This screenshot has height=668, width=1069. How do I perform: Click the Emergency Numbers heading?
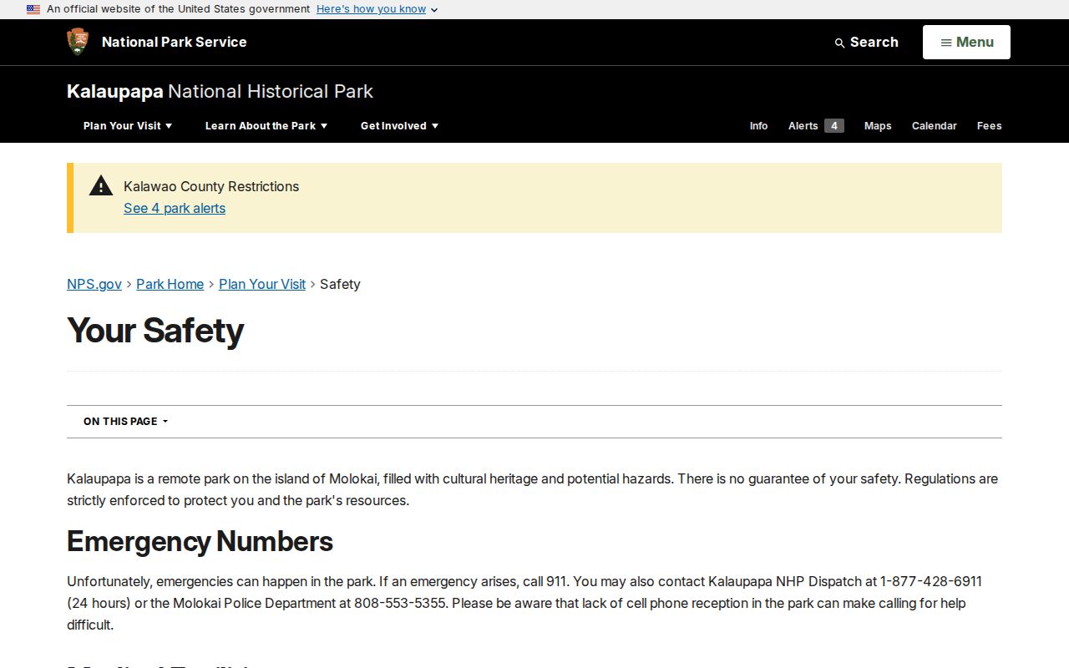pos(200,541)
